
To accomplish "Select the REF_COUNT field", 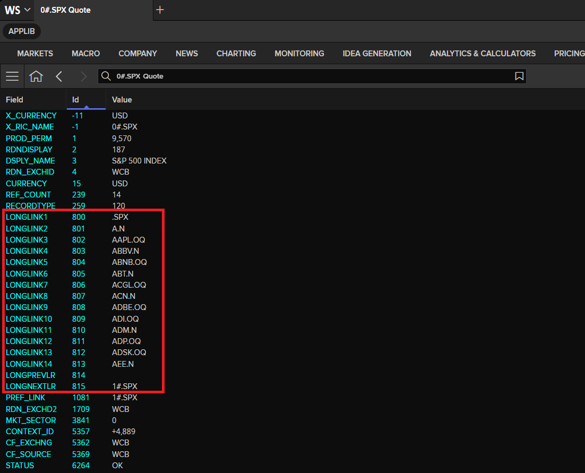I will (28, 195).
